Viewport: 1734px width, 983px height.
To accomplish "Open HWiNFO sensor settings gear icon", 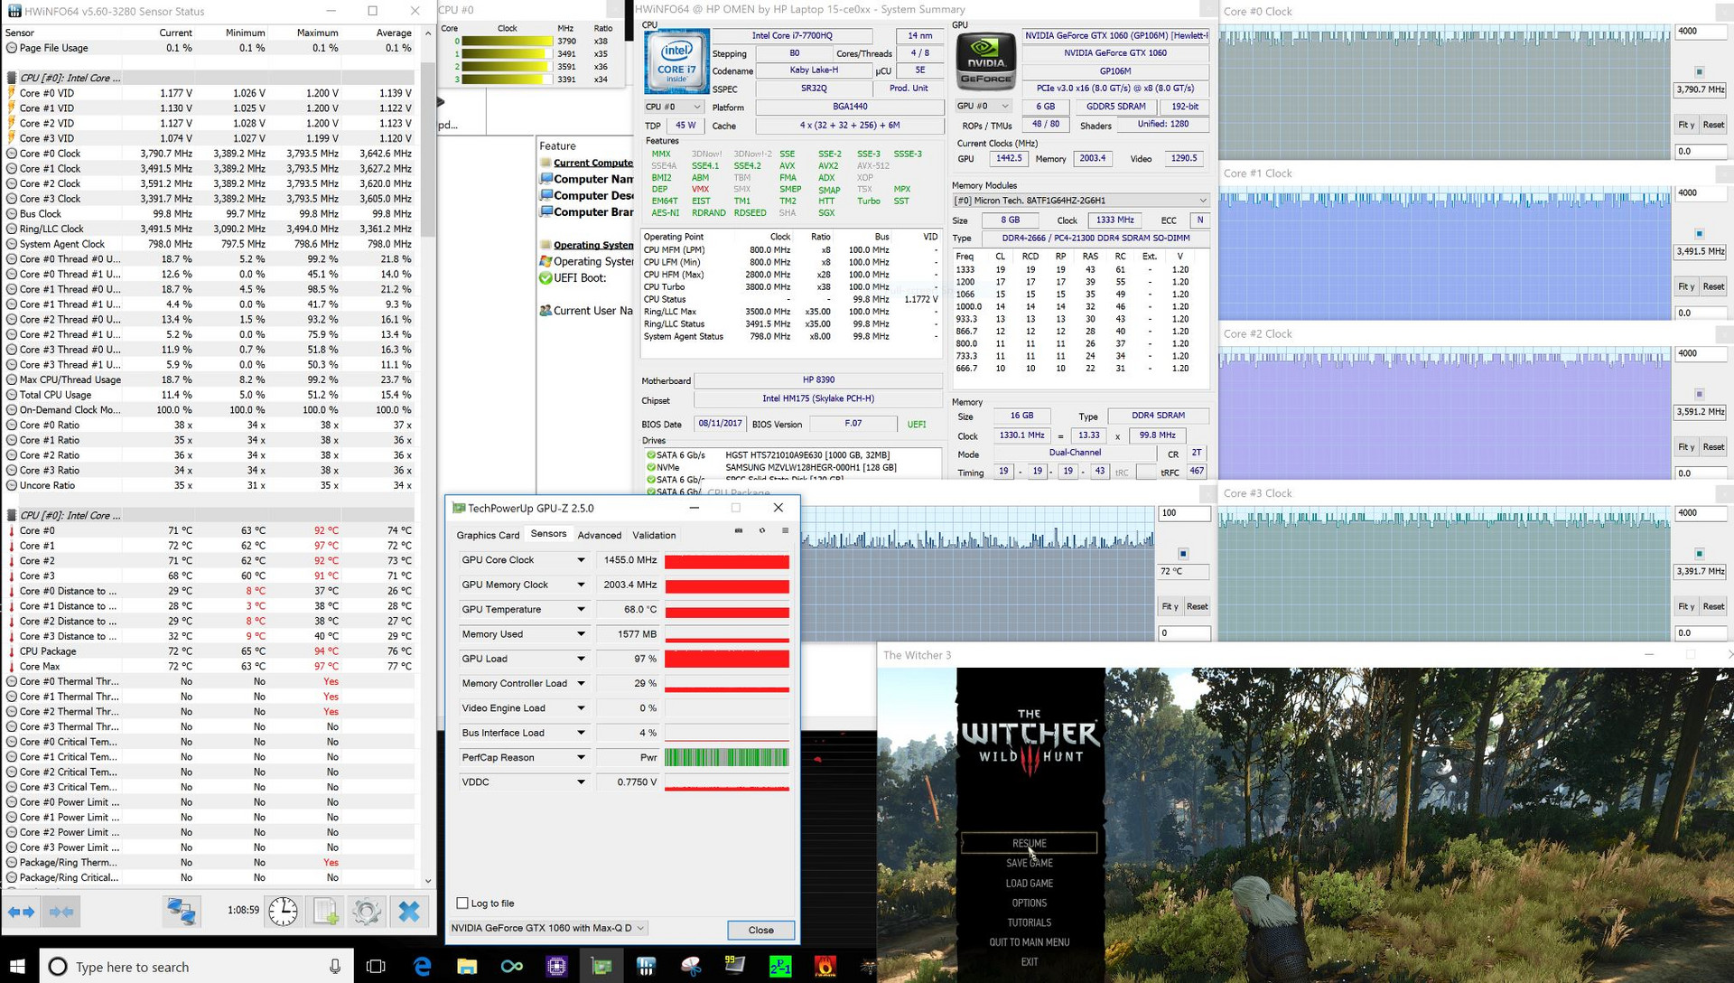I will pyautogui.click(x=366, y=912).
